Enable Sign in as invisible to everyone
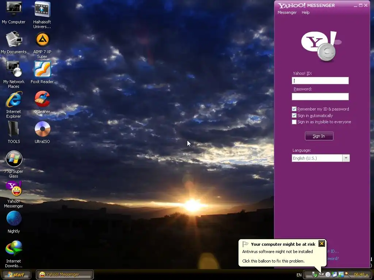This screenshot has width=374, height=280. click(x=294, y=122)
